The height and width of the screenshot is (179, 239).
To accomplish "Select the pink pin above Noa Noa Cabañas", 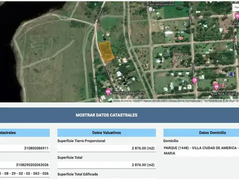I will point(216,87).
